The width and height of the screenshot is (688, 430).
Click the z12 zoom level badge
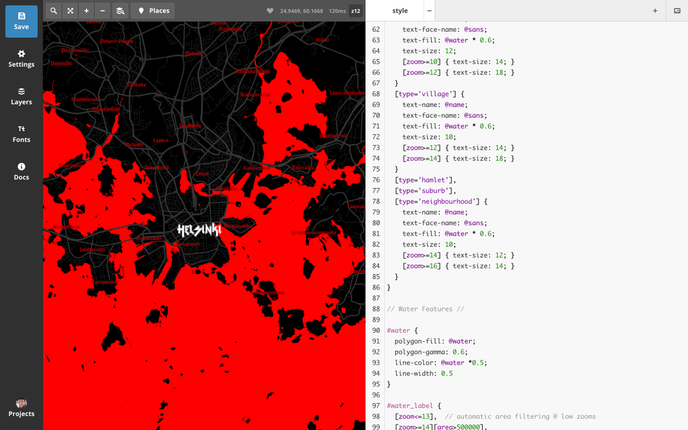tap(356, 11)
